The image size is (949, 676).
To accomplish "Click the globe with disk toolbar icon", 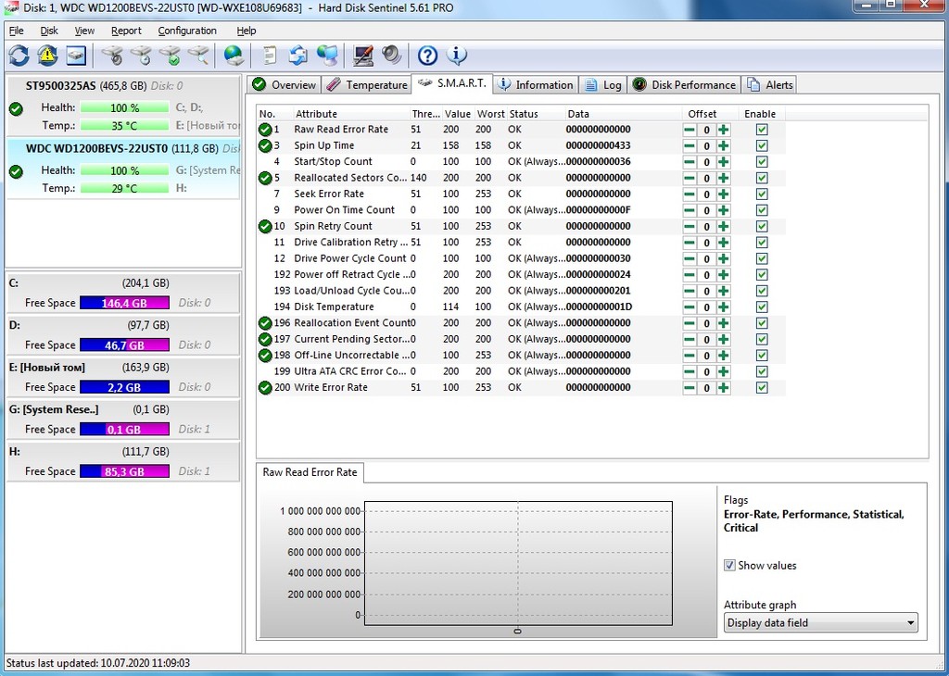I will point(234,56).
